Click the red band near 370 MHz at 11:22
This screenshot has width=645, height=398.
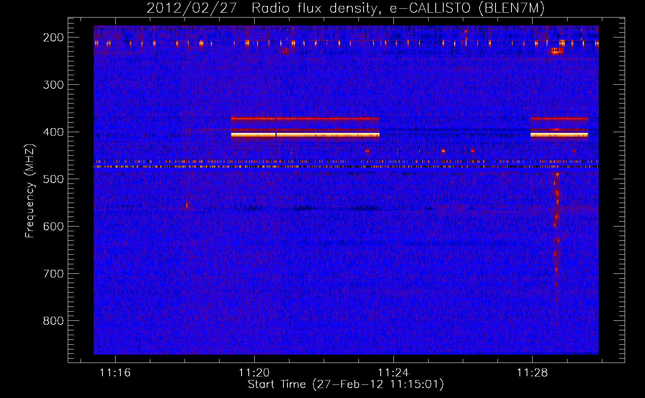pyautogui.click(x=305, y=118)
